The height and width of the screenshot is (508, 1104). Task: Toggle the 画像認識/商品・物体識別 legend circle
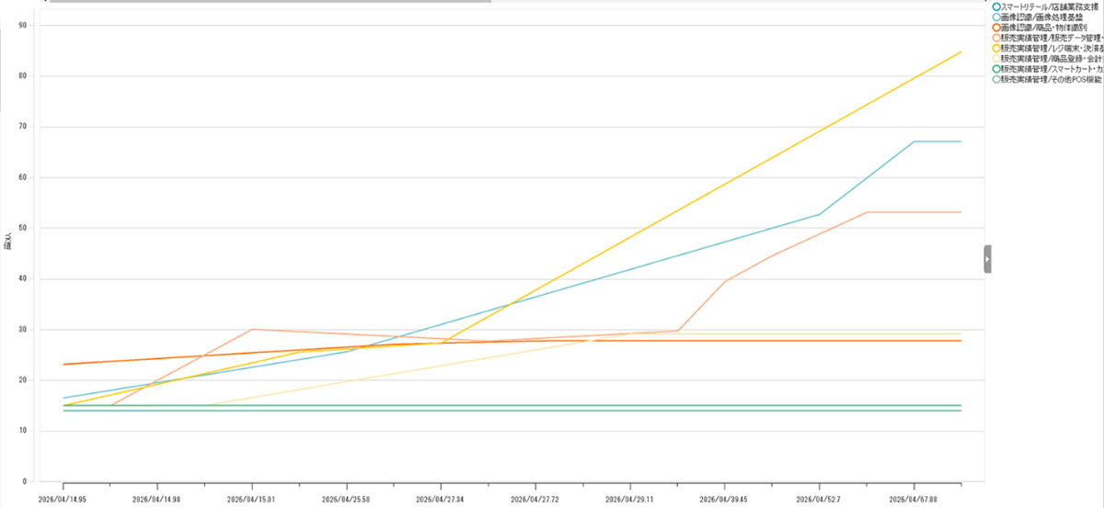[x=996, y=28]
